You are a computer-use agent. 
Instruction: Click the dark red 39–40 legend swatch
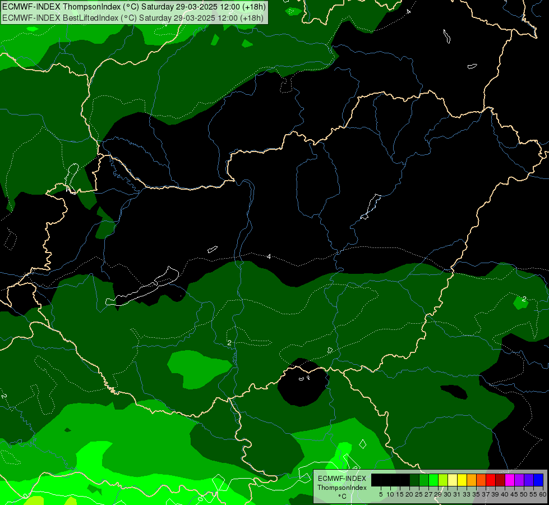point(500,480)
